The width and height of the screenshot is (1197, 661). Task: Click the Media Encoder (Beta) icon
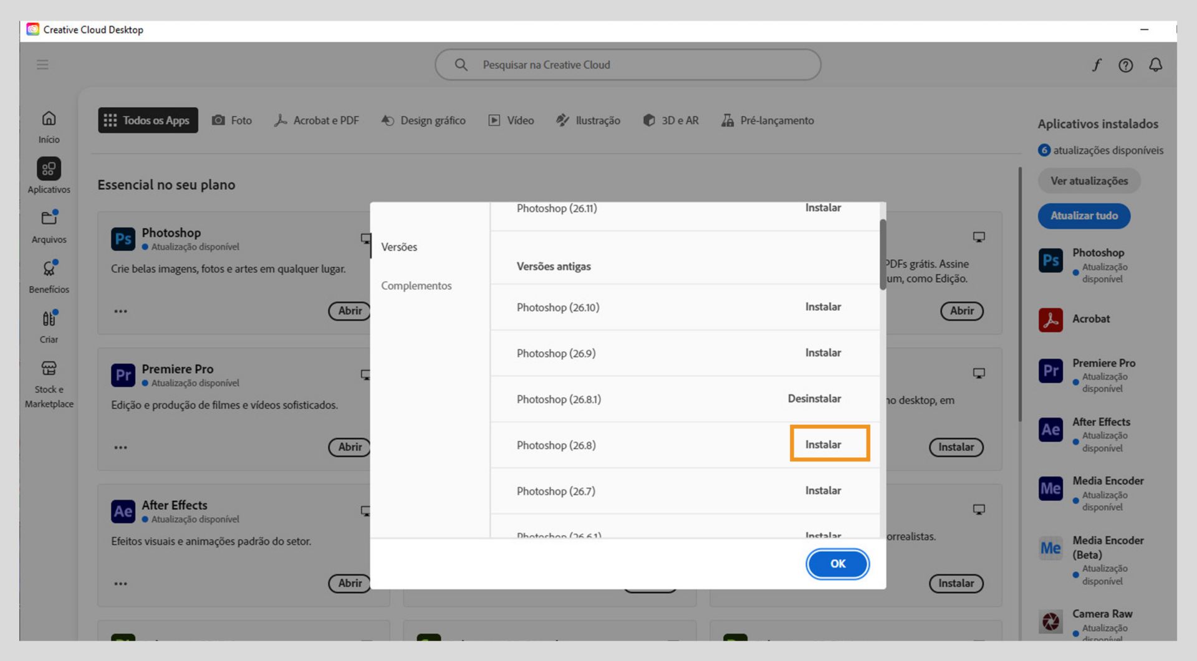(1050, 548)
